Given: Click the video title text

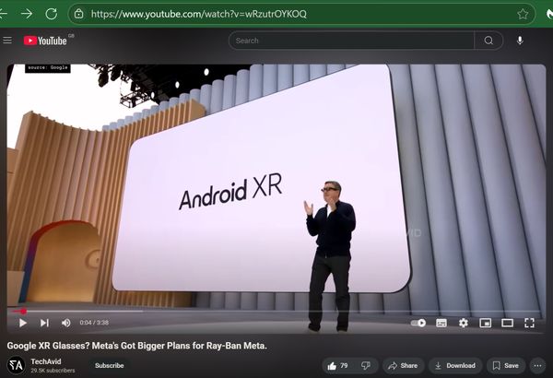Looking at the screenshot, I should [136, 346].
